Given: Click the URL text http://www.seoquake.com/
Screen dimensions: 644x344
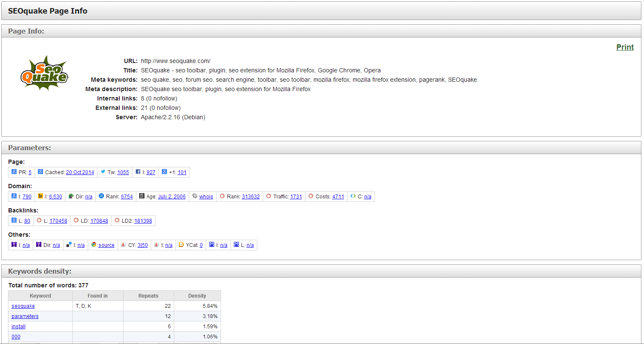Looking at the screenshot, I should (x=175, y=61).
